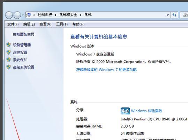This screenshot has height=140, width=188.
Task: Select 系统和安全 in the address breadcrumb
Action: coord(68,15)
